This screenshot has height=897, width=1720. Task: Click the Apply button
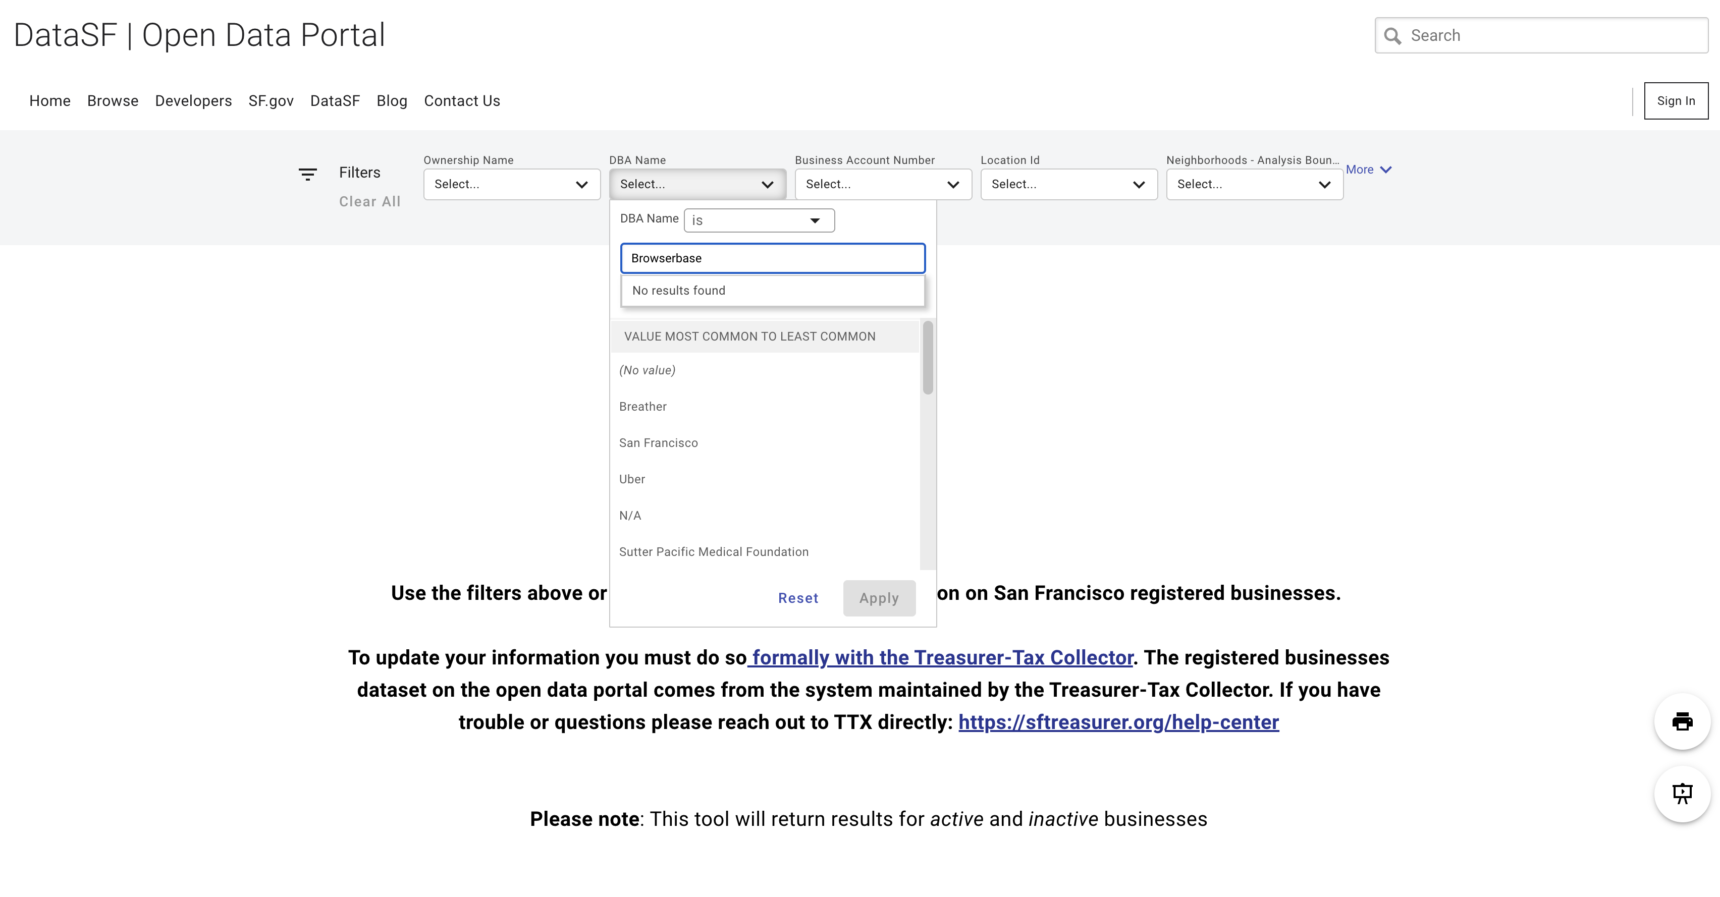coord(879,598)
